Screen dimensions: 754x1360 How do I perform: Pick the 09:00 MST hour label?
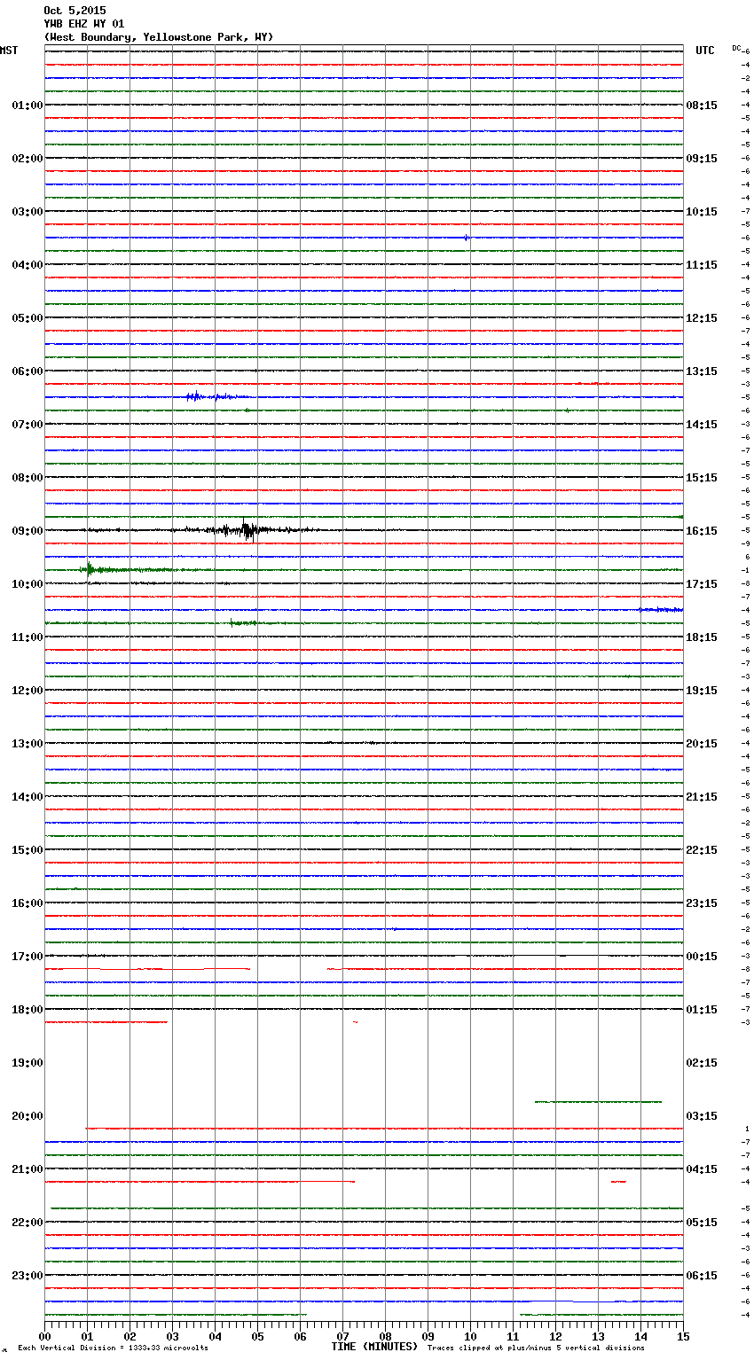pyautogui.click(x=27, y=531)
